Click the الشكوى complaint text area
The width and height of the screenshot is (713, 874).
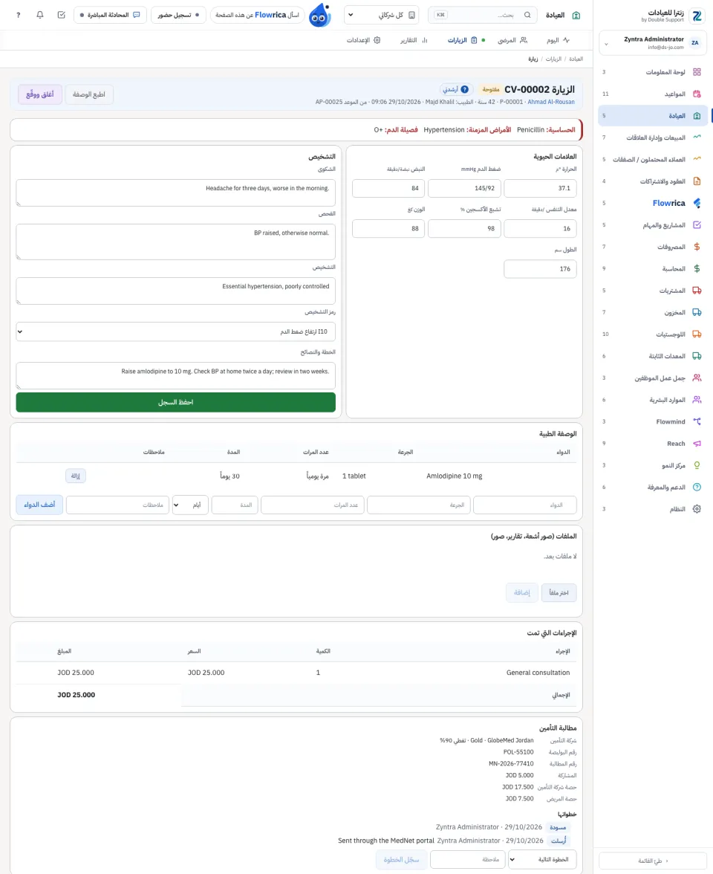(175, 193)
